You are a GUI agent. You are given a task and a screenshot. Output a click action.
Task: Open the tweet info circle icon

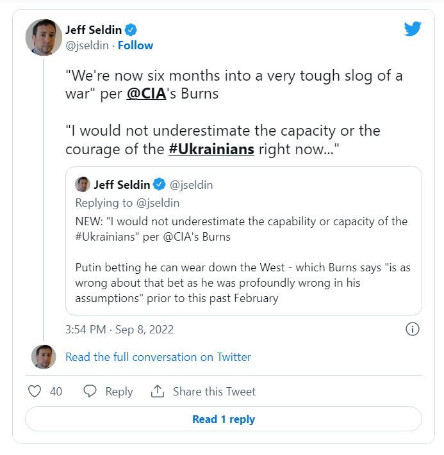click(x=413, y=329)
